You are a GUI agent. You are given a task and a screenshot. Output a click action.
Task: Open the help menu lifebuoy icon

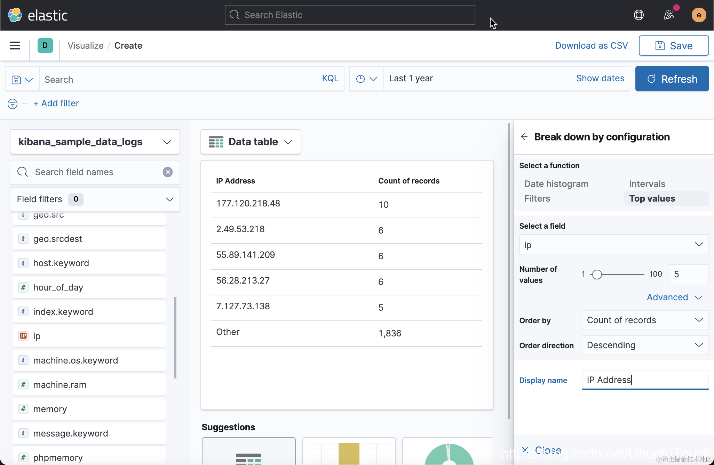point(638,15)
